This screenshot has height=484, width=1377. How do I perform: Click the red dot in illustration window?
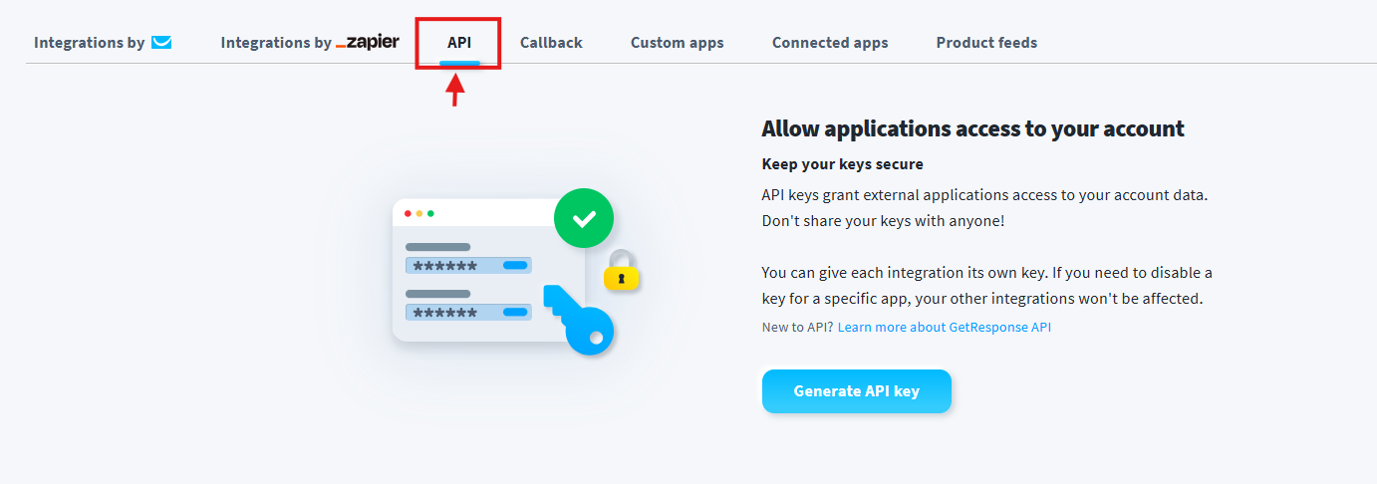409,213
